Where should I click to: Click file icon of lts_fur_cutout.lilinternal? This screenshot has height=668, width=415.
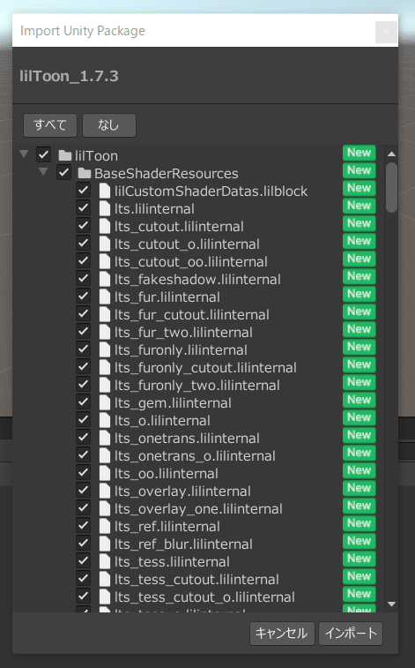click(x=105, y=314)
